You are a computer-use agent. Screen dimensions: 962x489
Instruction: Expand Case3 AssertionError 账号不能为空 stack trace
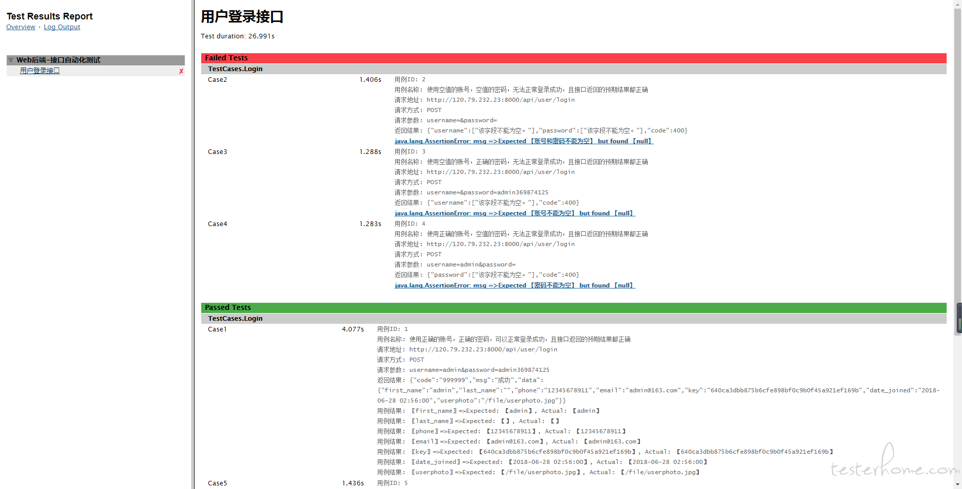(x=515, y=213)
